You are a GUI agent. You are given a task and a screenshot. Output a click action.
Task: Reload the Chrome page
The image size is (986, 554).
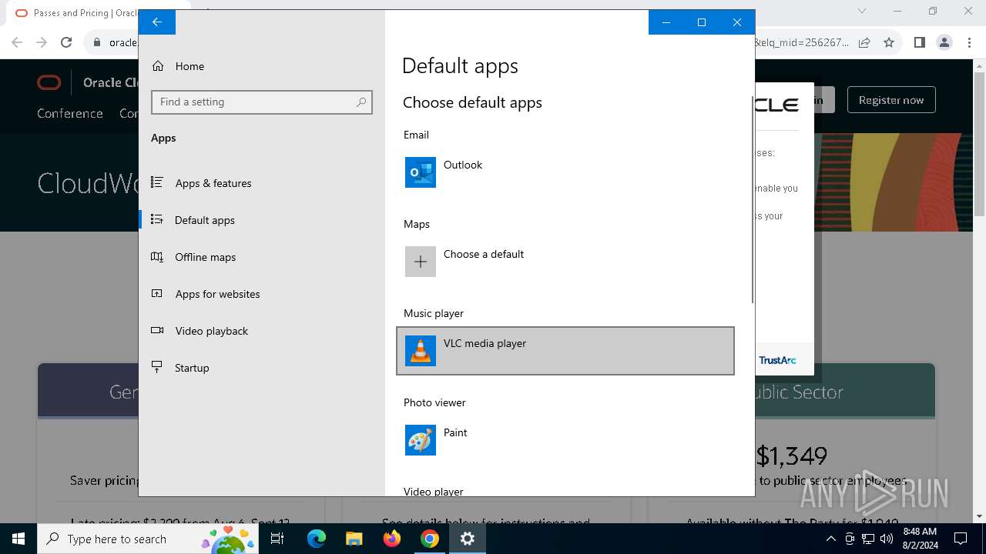click(x=66, y=43)
